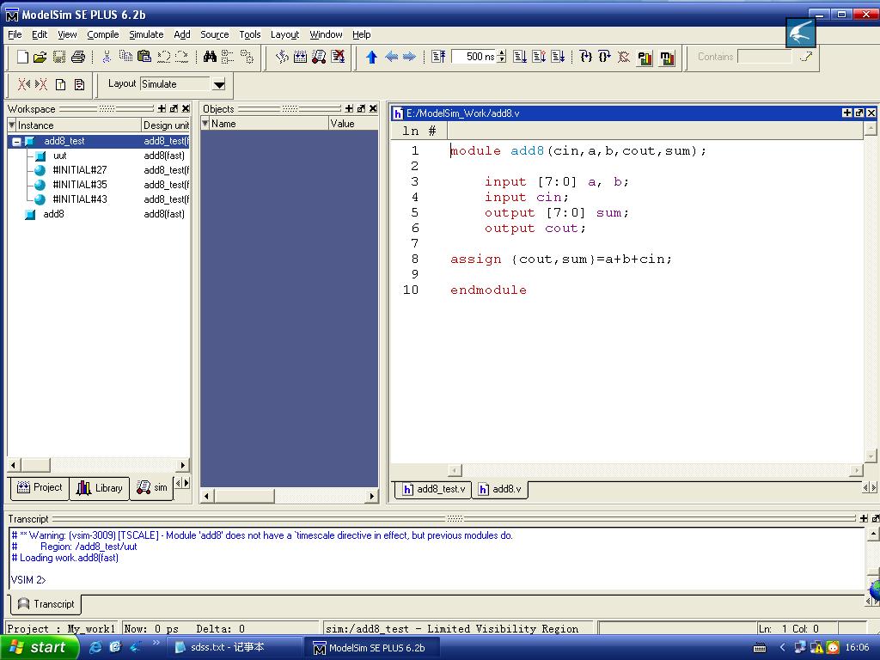This screenshot has height=660, width=880.
Task: Click the Open file folder icon
Action: [40, 57]
